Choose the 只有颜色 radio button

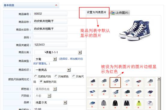[56, 76]
